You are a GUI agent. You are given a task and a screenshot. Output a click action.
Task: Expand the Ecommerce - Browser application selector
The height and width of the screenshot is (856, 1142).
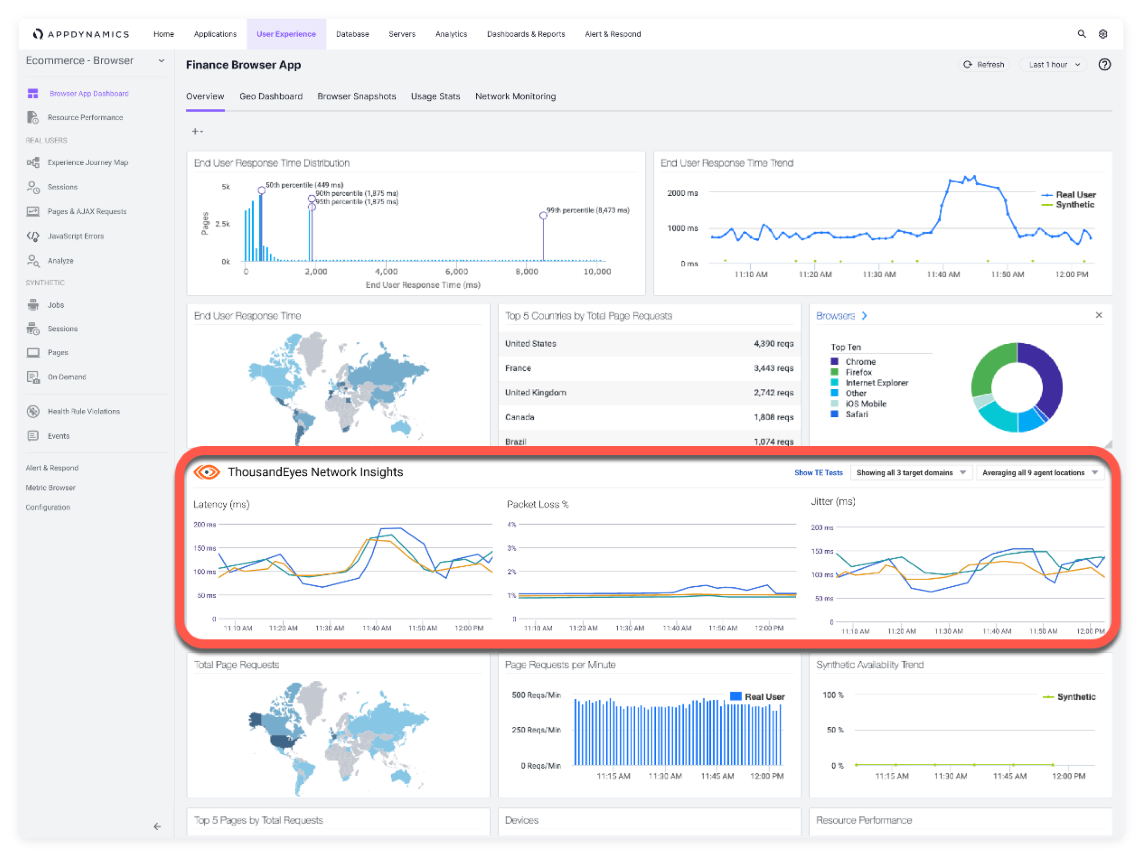(161, 60)
